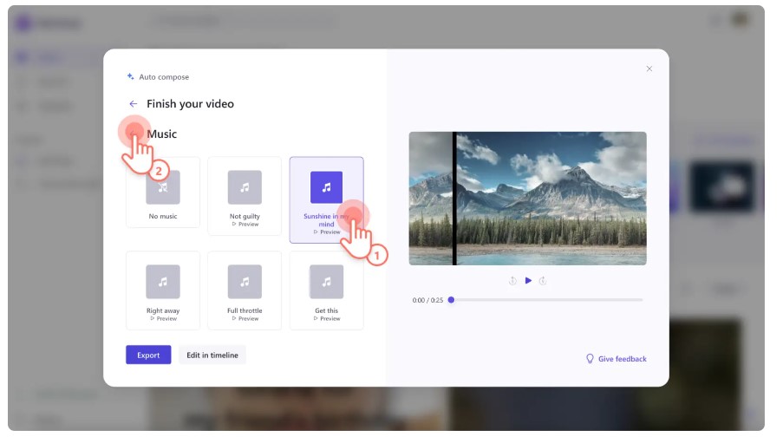
Task: Skip forward in the video preview
Action: 543,281
